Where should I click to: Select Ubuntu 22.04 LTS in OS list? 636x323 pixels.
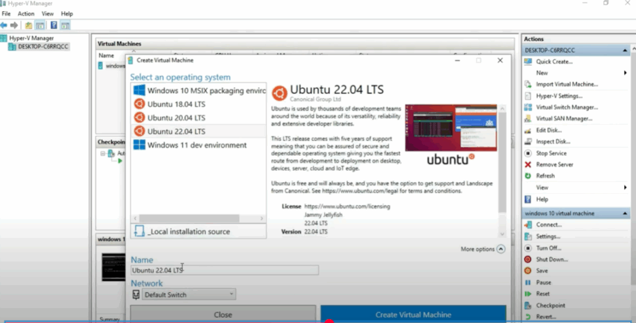coord(199,132)
